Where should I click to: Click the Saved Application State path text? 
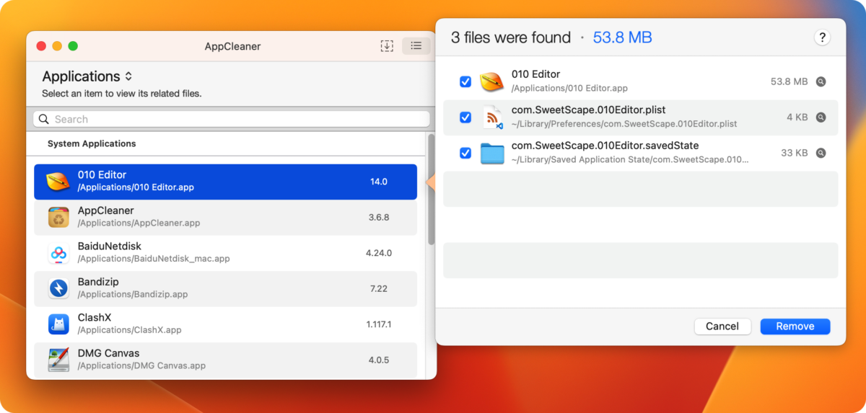click(630, 159)
